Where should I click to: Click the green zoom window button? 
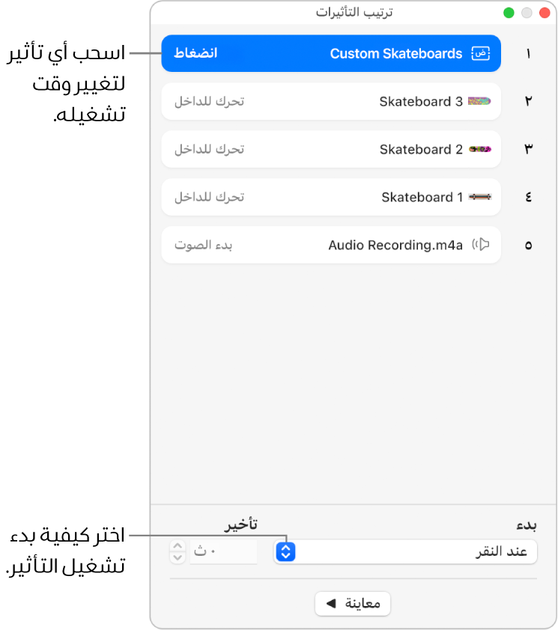(x=509, y=13)
